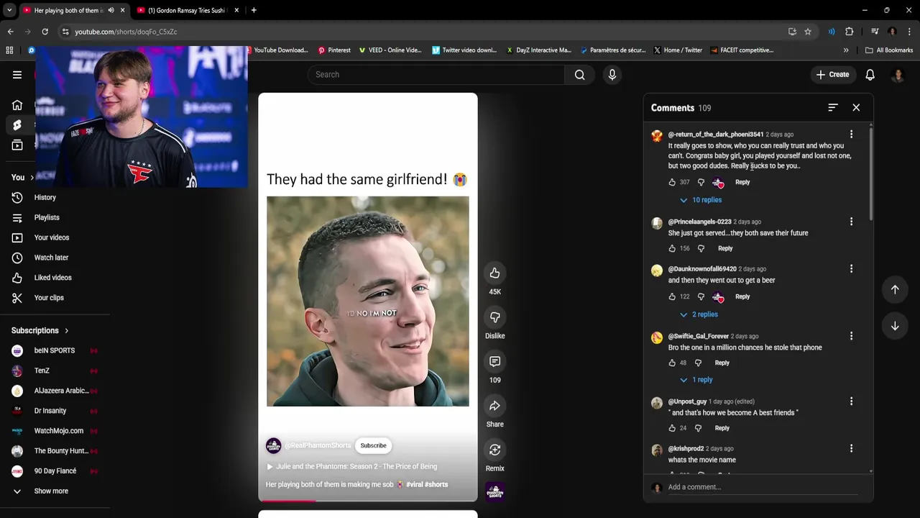Dislike the @Swiftie_Gal_Forever comment
The width and height of the screenshot is (920, 518).
click(698, 363)
